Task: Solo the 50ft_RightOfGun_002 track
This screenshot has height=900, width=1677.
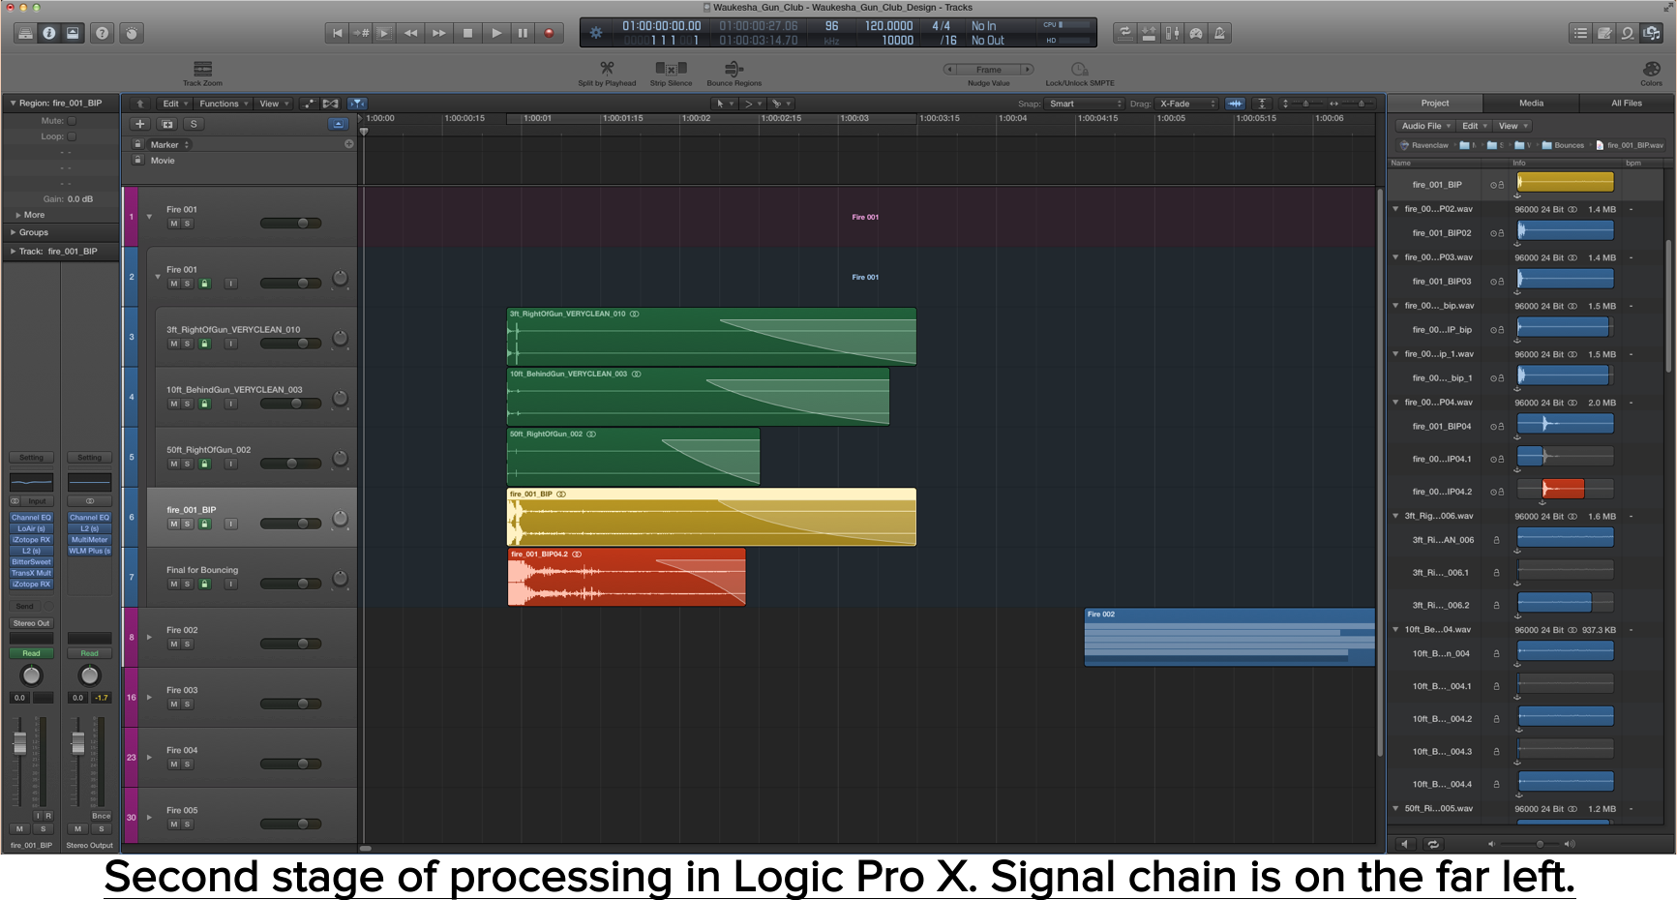Action: click(188, 464)
